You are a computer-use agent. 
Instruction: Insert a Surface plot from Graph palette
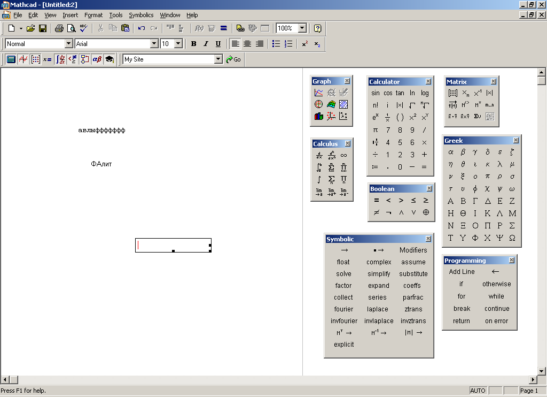(331, 104)
